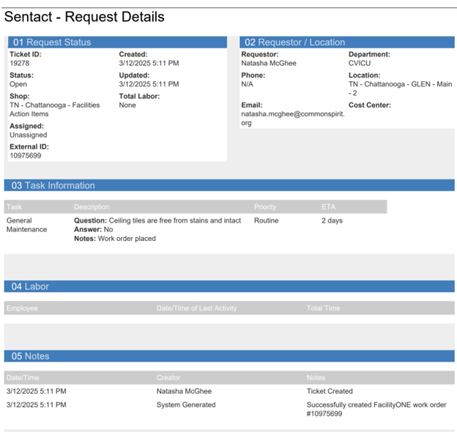Sort notes by the Creator column header
Viewport: 457px width, 432px height.
point(168,378)
